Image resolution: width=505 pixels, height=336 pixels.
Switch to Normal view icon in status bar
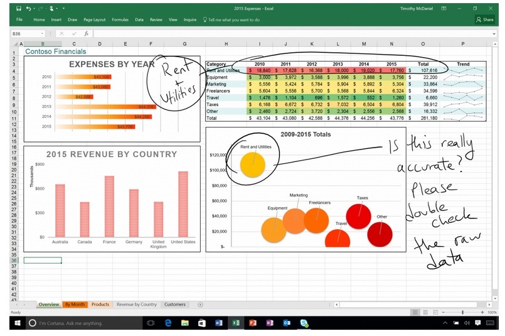click(415, 312)
